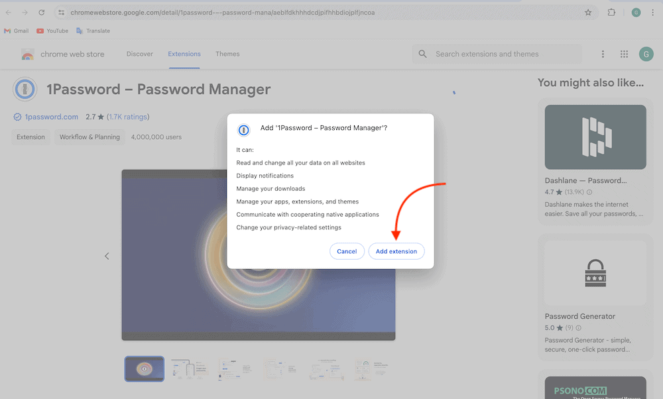The height and width of the screenshot is (399, 663).
Task: Click the 4,000,000 users text
Action: [156, 137]
